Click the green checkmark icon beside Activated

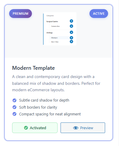click(x=26, y=128)
